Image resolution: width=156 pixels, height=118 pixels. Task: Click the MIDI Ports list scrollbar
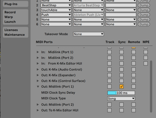[151, 86]
